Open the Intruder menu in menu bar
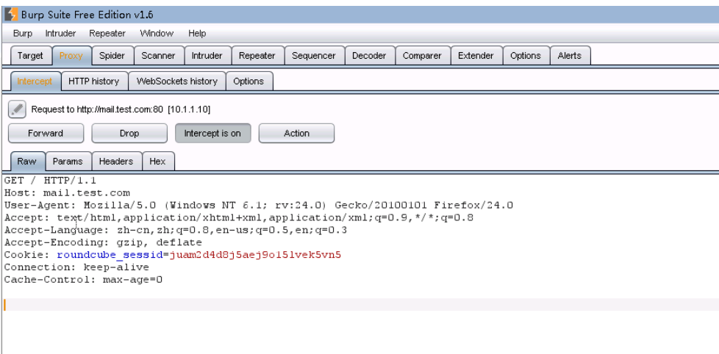719x354 pixels. coord(60,34)
